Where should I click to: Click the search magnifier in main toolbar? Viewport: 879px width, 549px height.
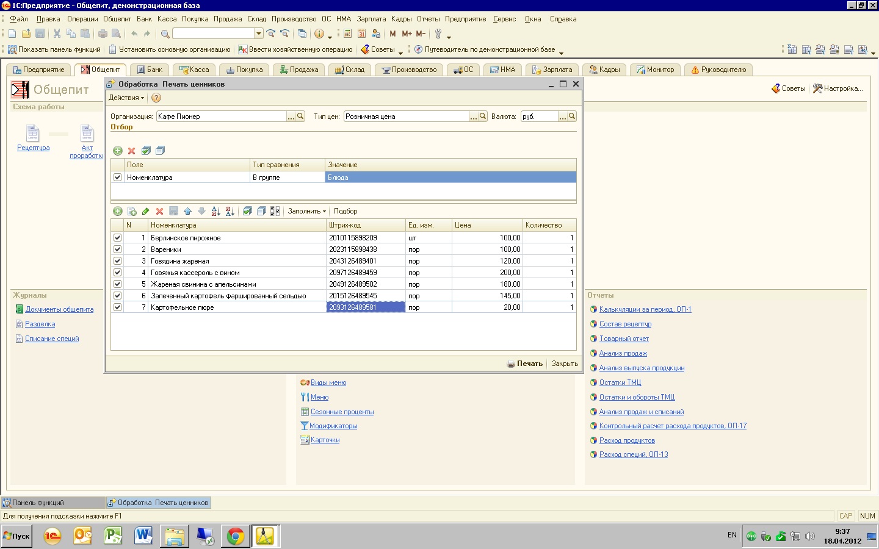pyautogui.click(x=165, y=34)
